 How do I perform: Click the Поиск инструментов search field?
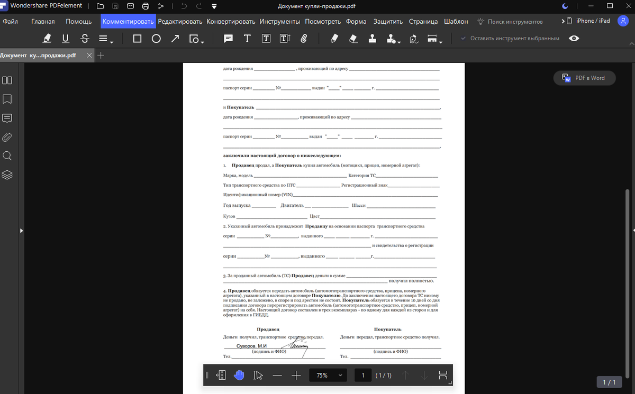(x=510, y=22)
